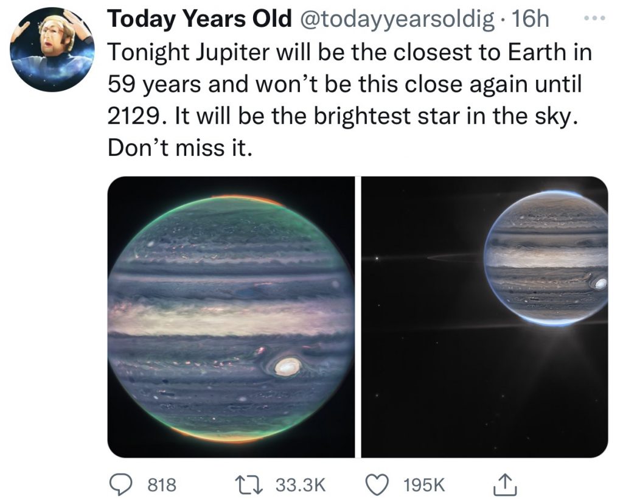The height and width of the screenshot is (499, 623).
Task: Open the @todayyearsoldig handle link
Action: [x=397, y=20]
